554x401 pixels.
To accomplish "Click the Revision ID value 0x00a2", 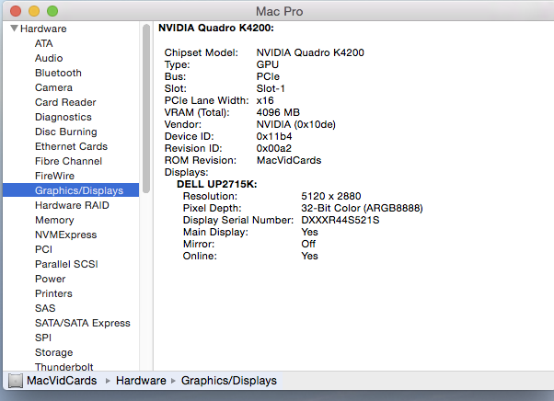I will 274,149.
